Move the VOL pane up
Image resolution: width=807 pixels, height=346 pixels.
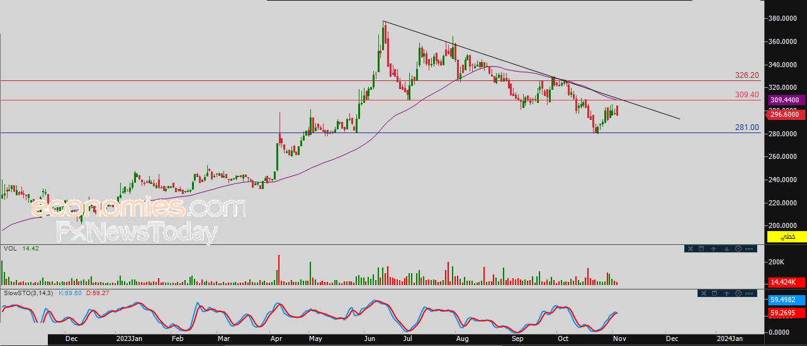click(714, 249)
